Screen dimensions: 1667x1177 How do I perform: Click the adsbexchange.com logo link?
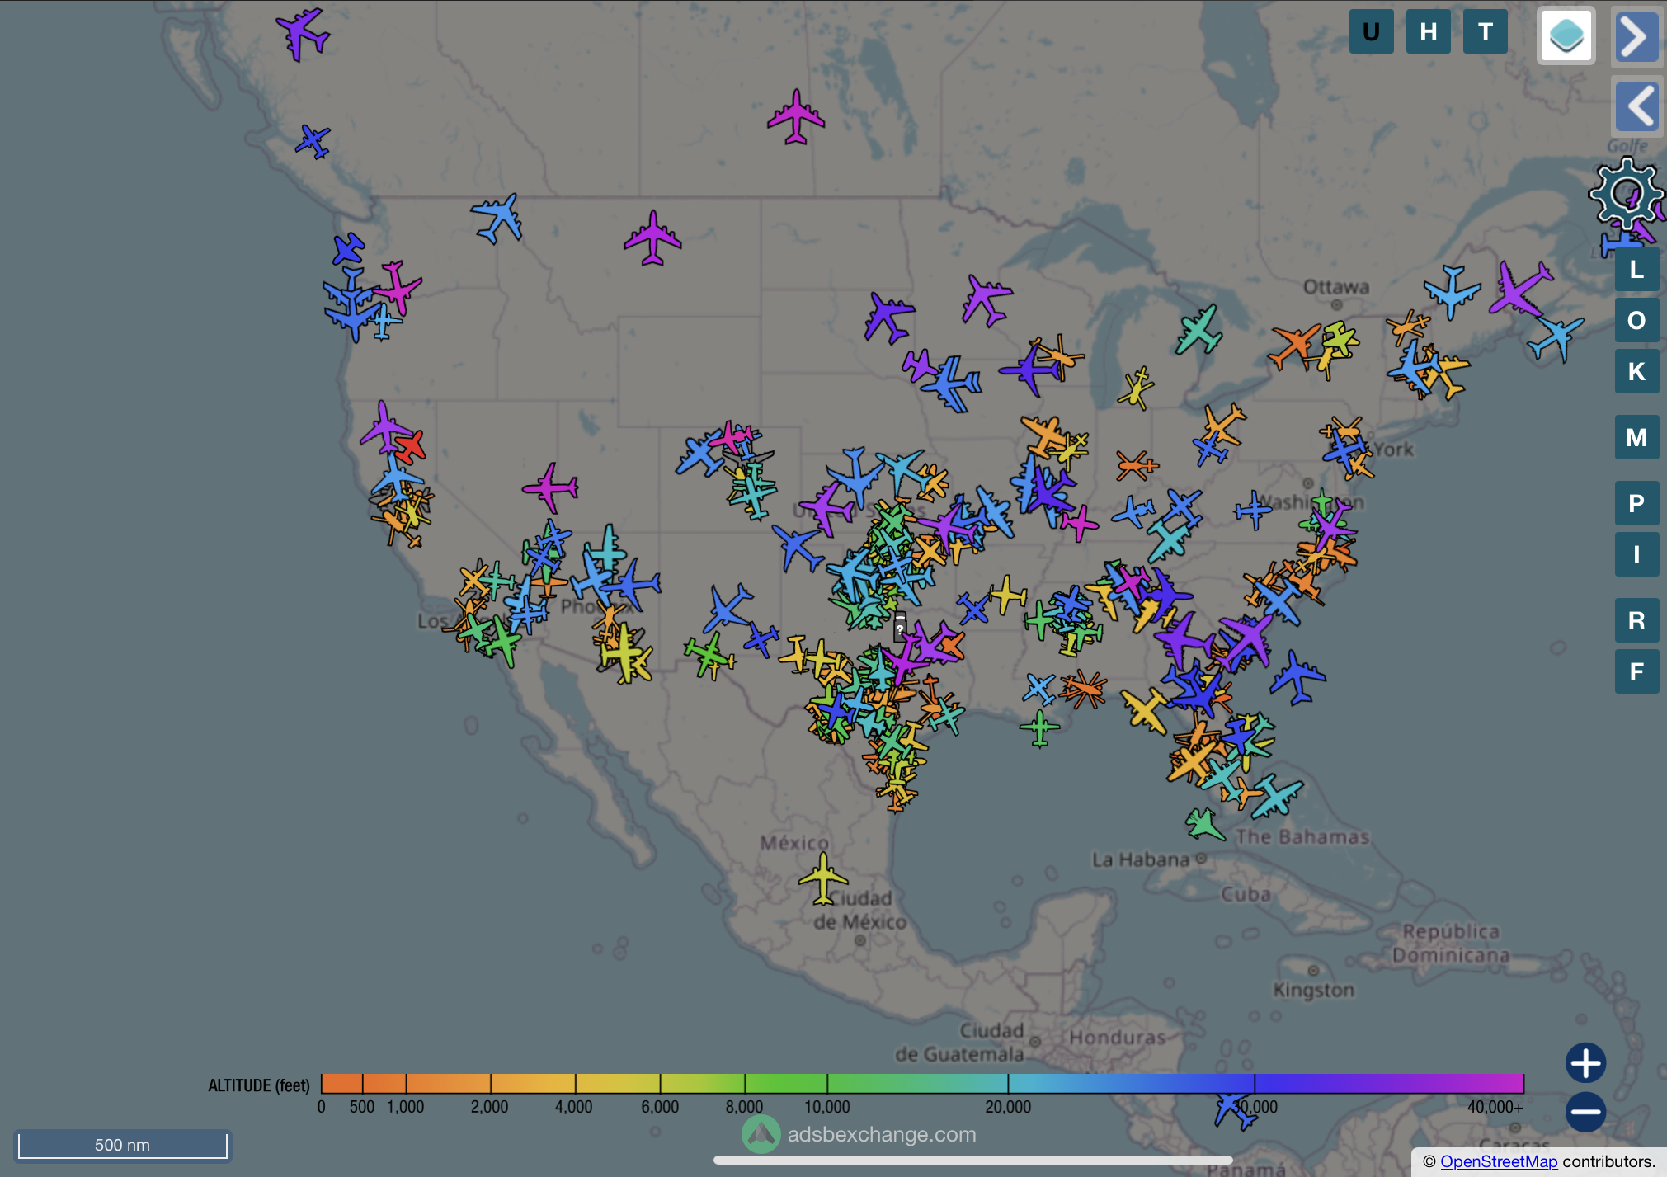click(859, 1134)
